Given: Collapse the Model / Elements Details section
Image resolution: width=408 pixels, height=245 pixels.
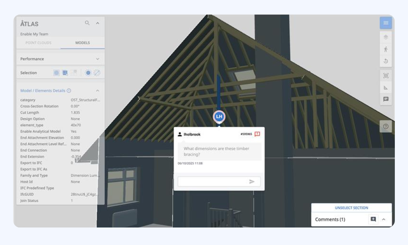Looking at the screenshot, I should pos(98,91).
